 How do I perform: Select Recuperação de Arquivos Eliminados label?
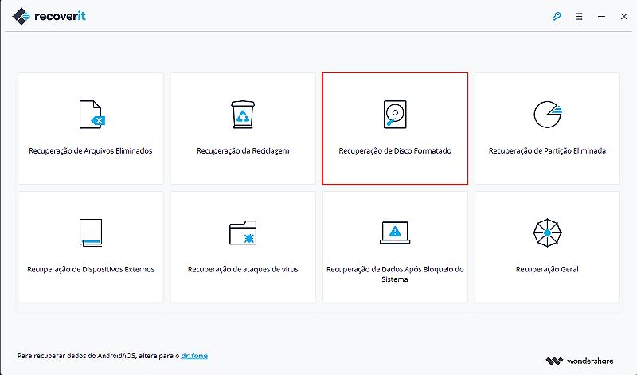91,150
